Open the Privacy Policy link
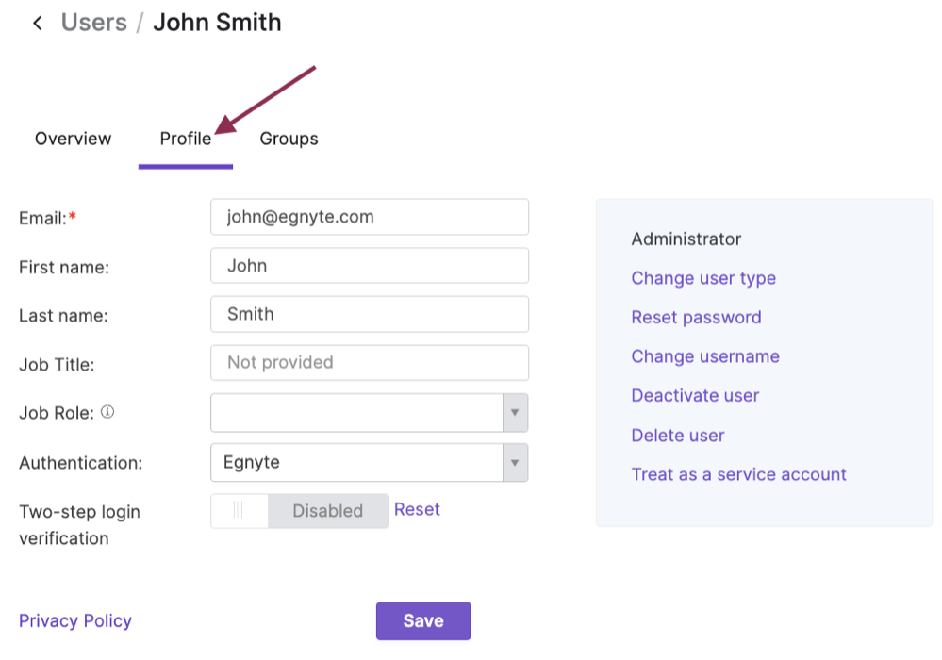The image size is (942, 660). coord(74,620)
